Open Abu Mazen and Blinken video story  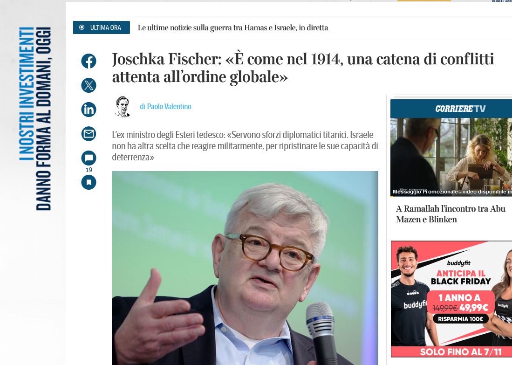pyautogui.click(x=450, y=214)
